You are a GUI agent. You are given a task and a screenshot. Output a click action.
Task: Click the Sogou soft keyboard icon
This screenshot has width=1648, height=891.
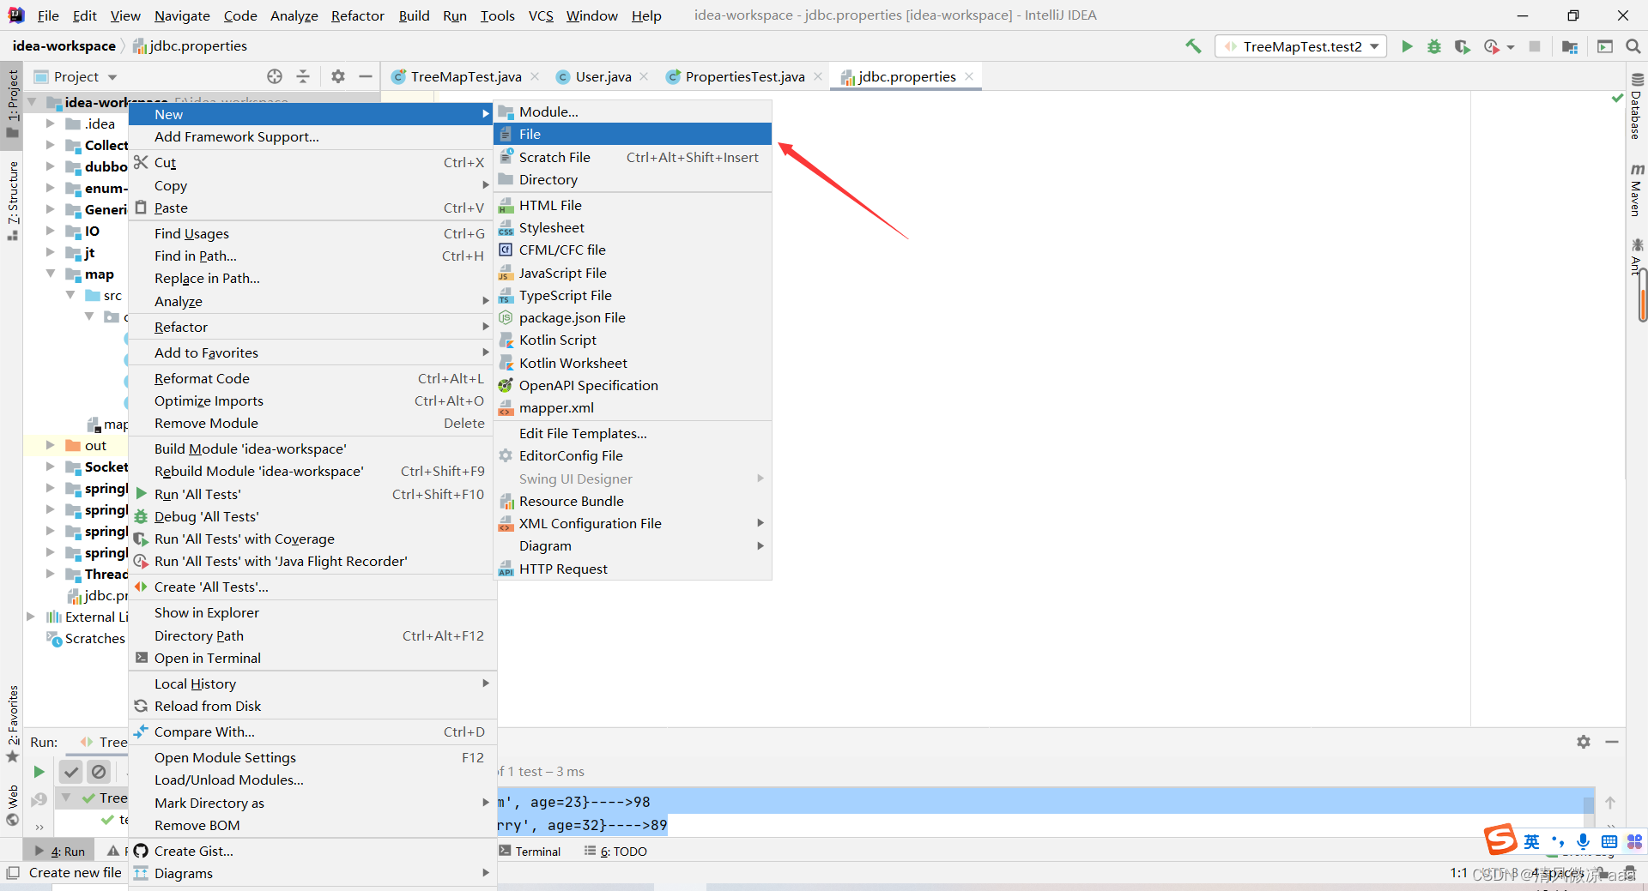(1609, 842)
